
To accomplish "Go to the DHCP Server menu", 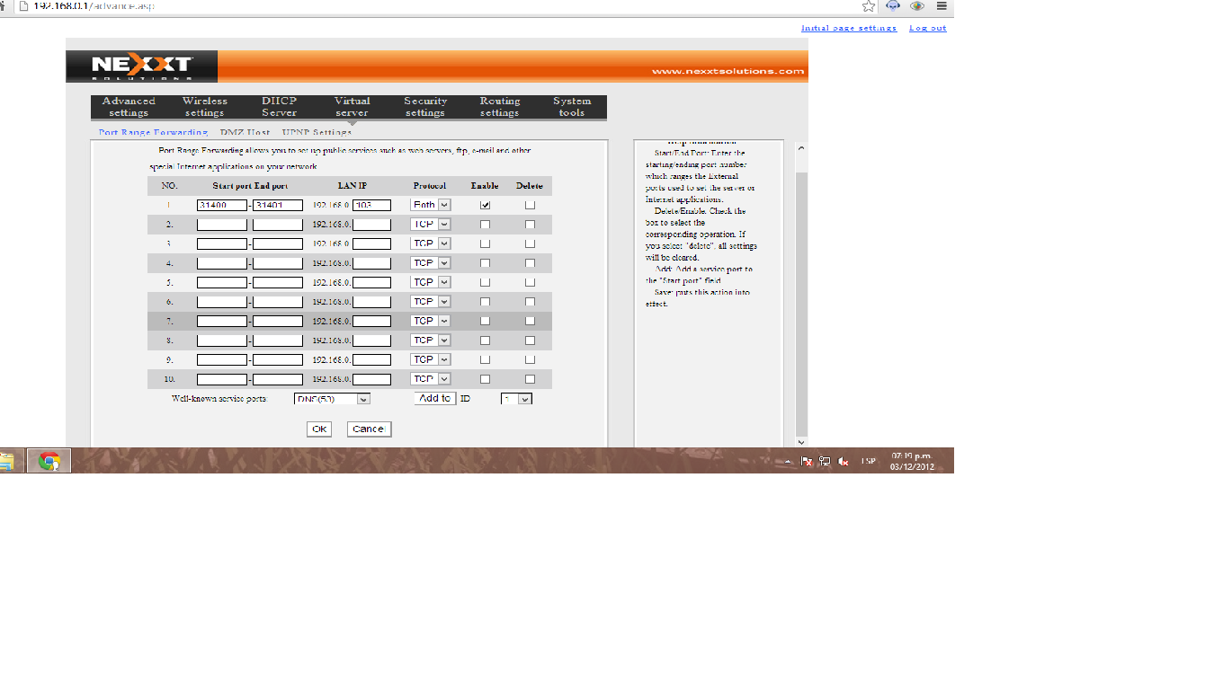I will click(280, 107).
